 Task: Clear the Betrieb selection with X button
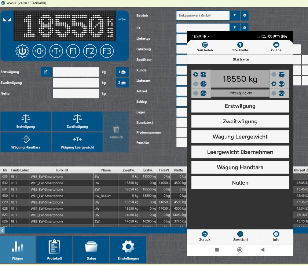click(x=245, y=16)
